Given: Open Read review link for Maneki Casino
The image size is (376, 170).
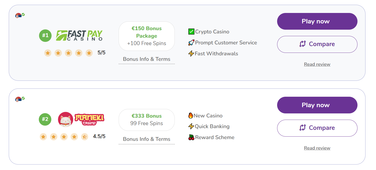Looking at the screenshot, I should point(317,148).
